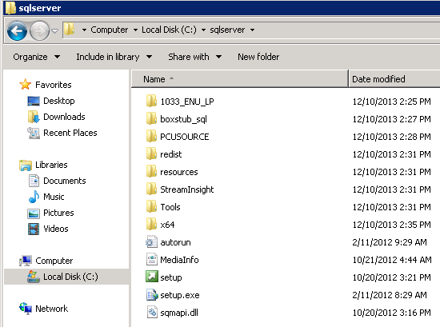Image resolution: width=440 pixels, height=327 pixels.
Task: Click the date 12/10/2013 2:35 PM of x64
Action: click(x=391, y=225)
